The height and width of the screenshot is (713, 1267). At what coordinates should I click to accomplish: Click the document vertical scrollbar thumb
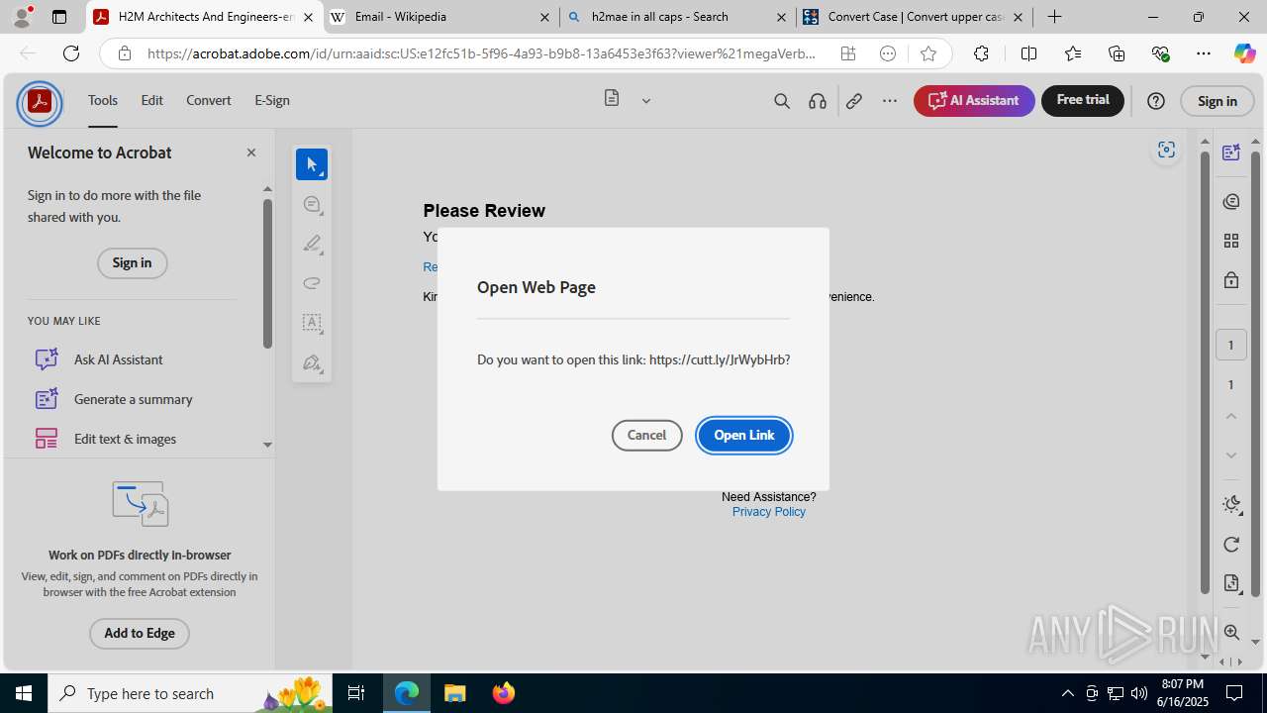pos(1205,372)
